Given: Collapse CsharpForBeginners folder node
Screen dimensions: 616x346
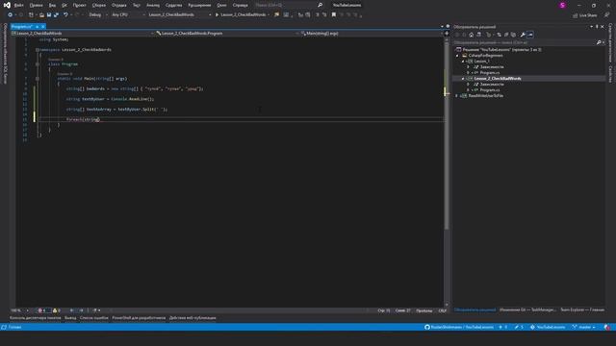Looking at the screenshot, I should [x=457, y=56].
